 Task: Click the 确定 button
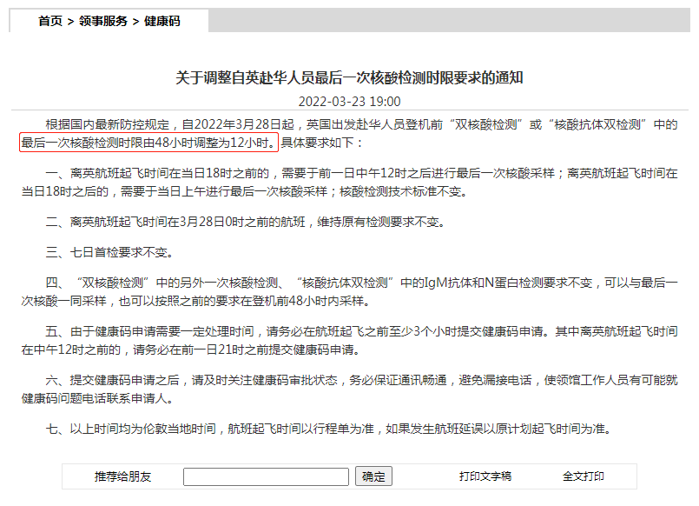[373, 476]
